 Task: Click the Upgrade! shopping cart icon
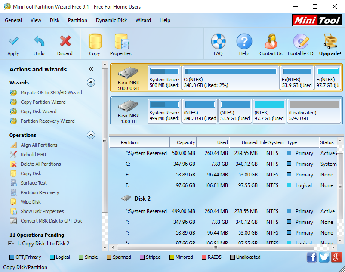coord(330,41)
